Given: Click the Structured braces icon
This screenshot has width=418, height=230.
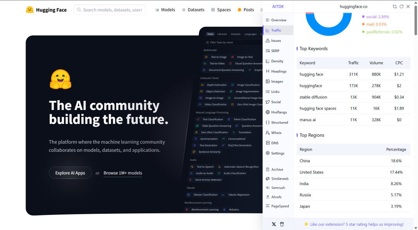Looking at the screenshot, I should (x=268, y=122).
